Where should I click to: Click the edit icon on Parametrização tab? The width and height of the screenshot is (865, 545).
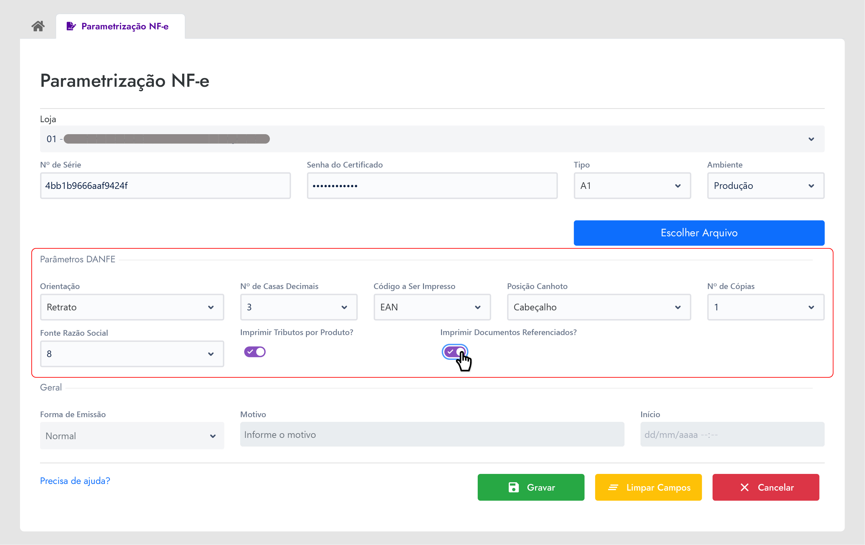click(71, 26)
